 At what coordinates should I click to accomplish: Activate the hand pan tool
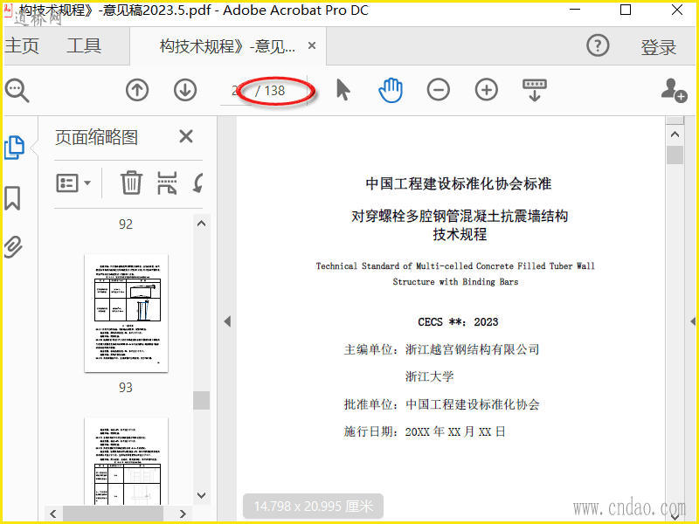point(391,90)
